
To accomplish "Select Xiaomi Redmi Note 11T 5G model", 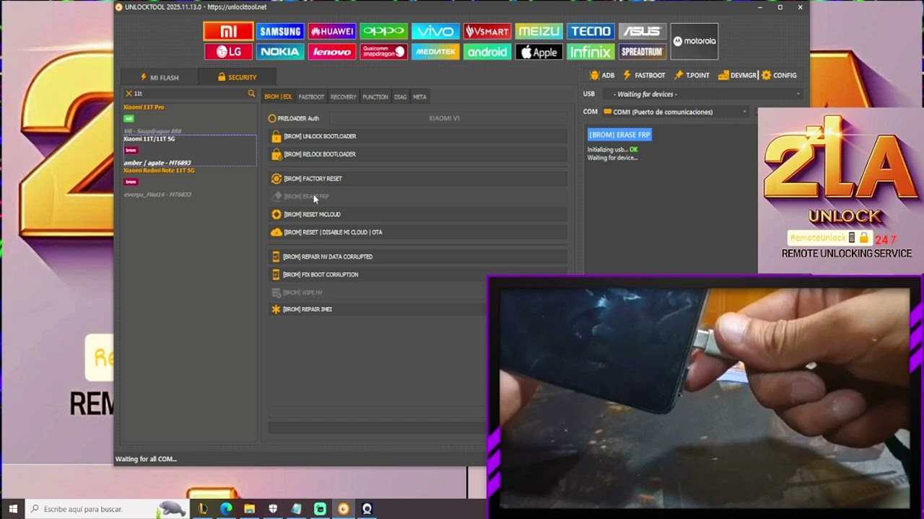I will pyautogui.click(x=189, y=182).
